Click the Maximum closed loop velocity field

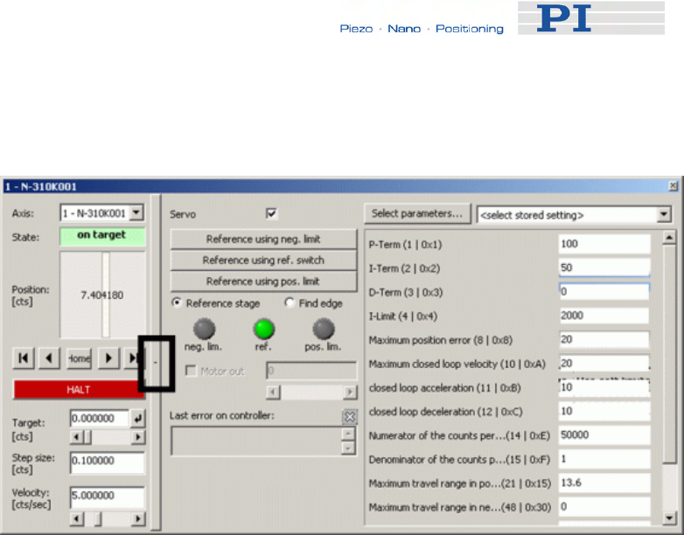[604, 363]
